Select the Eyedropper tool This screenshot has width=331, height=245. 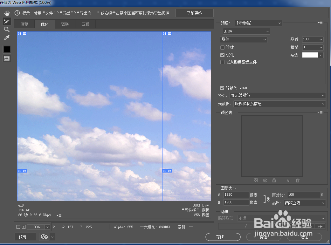point(7,38)
